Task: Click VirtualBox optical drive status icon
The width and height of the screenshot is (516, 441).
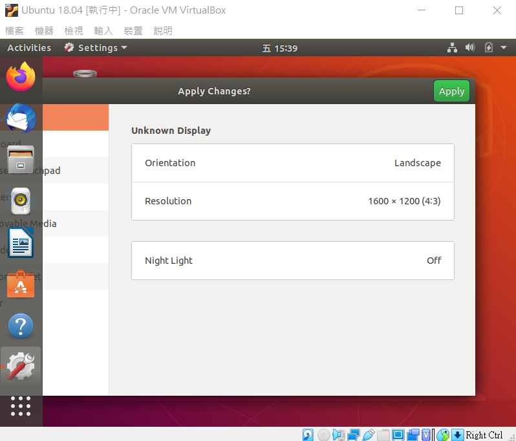Action: coord(323,435)
